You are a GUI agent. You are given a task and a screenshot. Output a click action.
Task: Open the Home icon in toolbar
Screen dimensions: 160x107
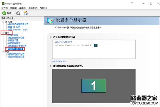click(x=26, y=13)
